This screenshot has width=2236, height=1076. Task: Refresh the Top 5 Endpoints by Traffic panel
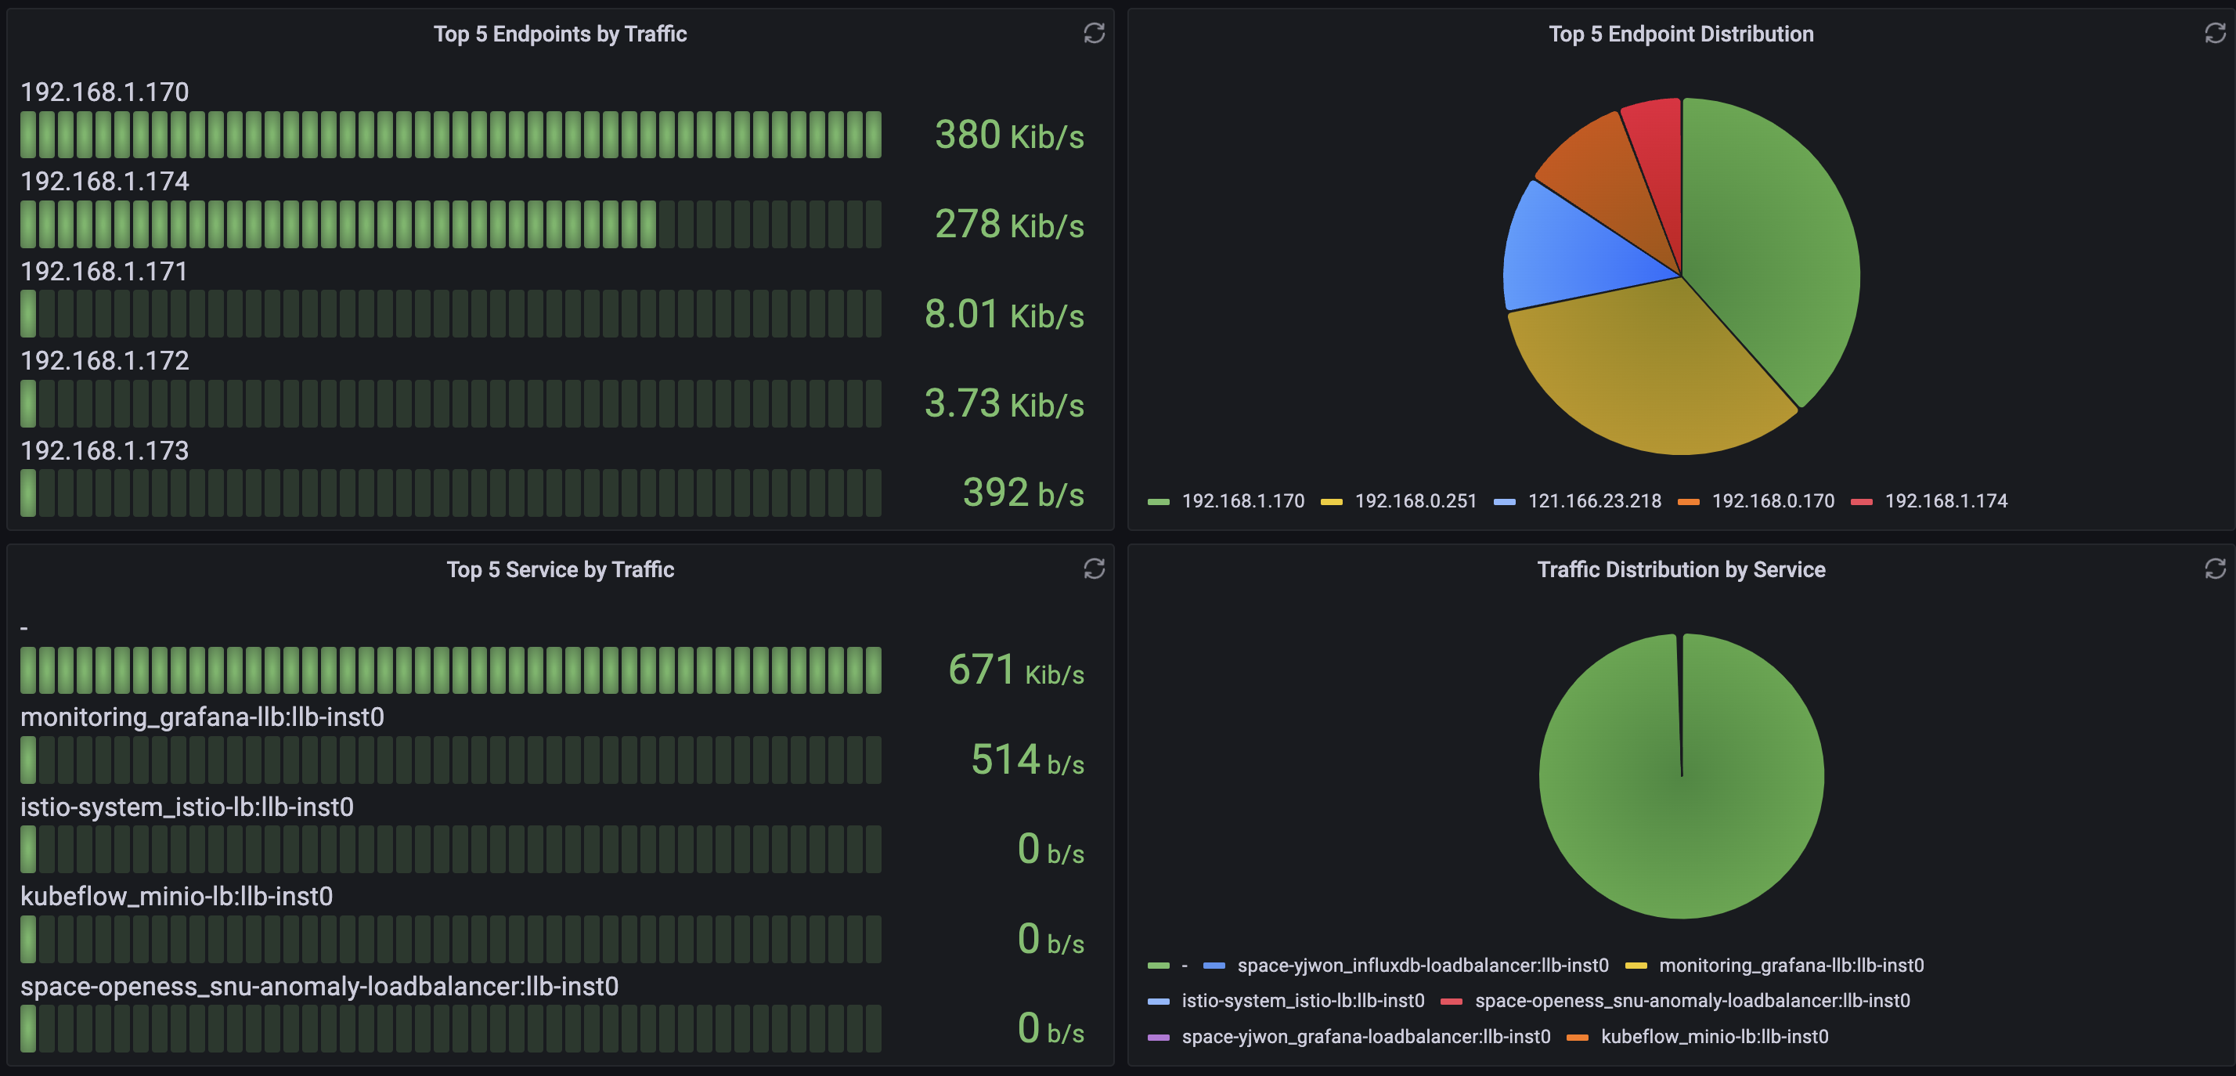(x=1094, y=33)
